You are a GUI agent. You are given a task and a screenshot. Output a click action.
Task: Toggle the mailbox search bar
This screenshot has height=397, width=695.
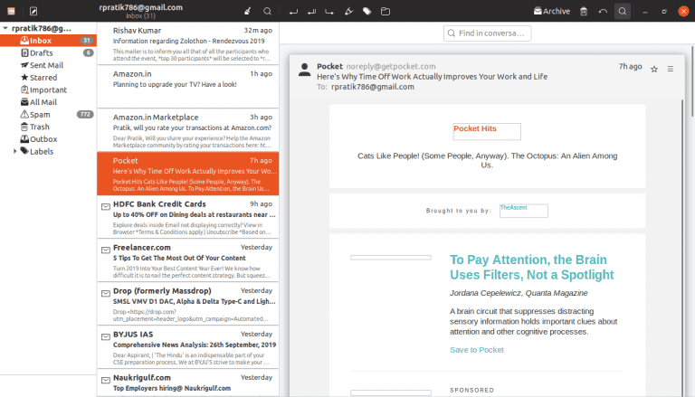pyautogui.click(x=267, y=11)
